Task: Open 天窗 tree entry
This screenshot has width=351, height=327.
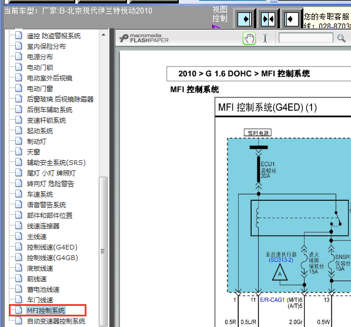Action: [34, 152]
